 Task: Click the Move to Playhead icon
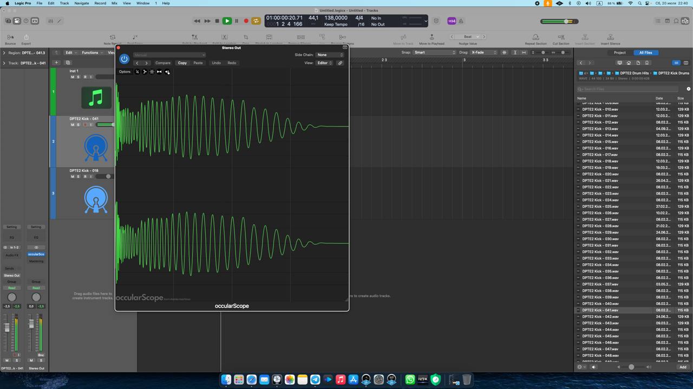pos(432,37)
